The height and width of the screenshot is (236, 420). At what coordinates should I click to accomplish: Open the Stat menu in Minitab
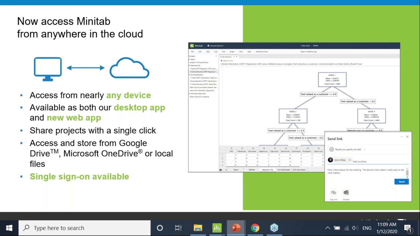pos(224,52)
